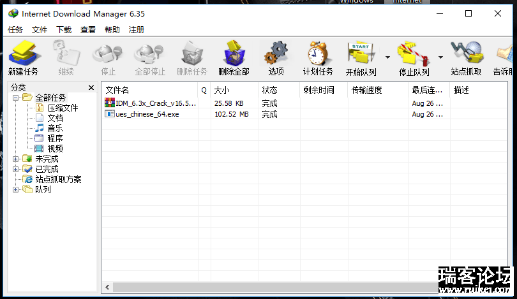Open the 下载 menu
This screenshot has width=517, height=299.
pos(64,30)
